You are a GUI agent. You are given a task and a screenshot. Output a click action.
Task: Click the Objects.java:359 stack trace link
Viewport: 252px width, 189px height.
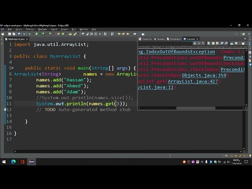[204, 75]
